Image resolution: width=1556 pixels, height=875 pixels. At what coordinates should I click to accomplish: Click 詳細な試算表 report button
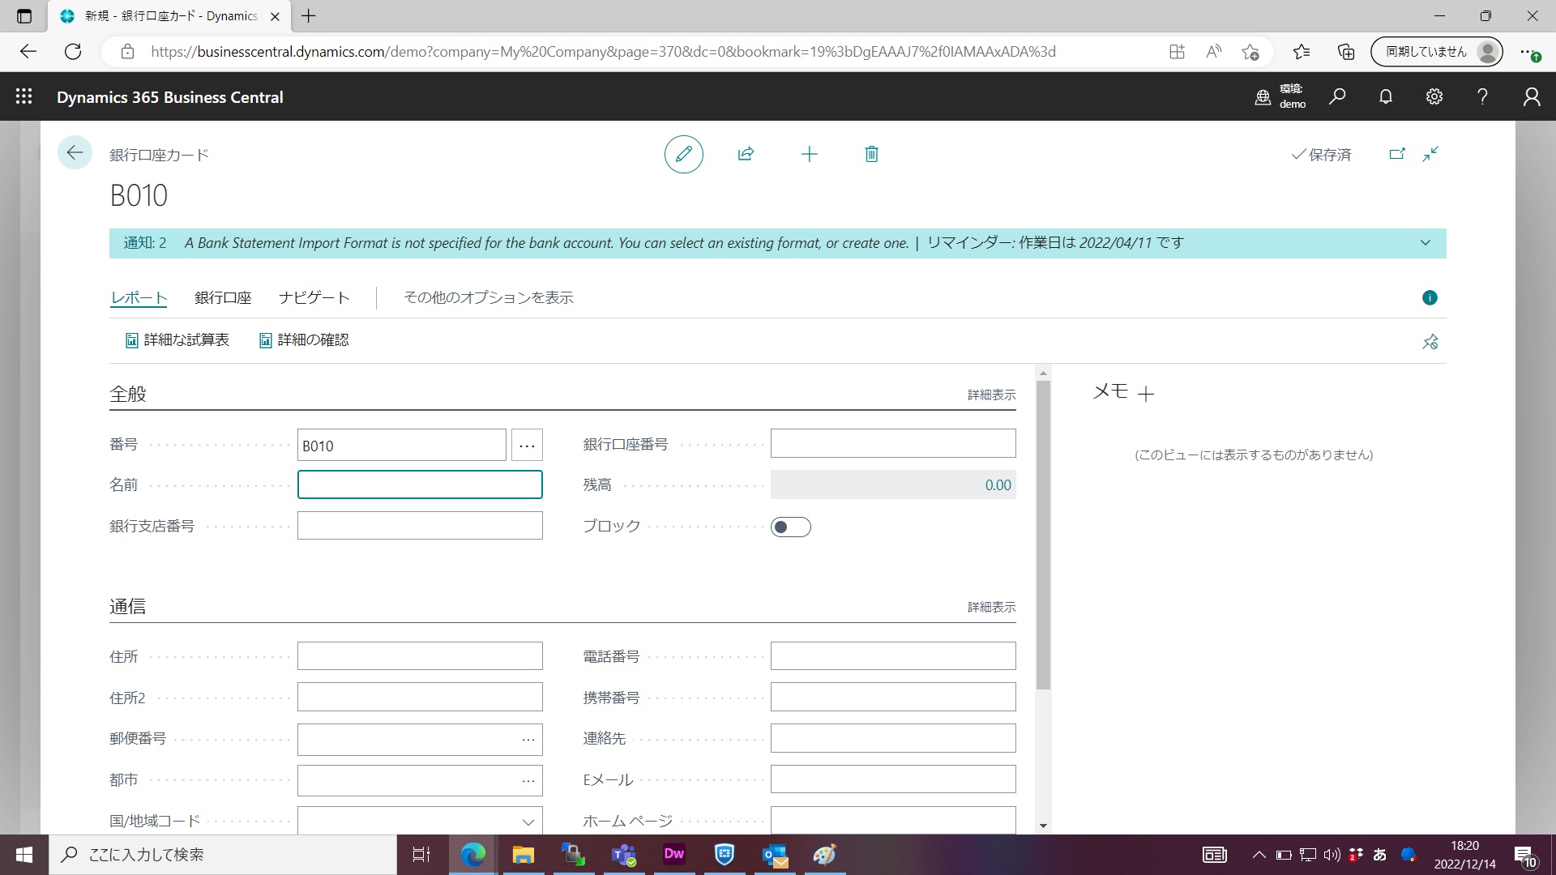click(x=177, y=340)
